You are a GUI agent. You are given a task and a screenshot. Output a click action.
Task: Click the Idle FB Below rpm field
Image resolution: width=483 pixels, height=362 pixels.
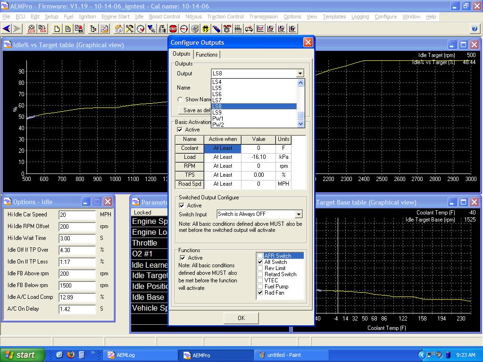[77, 285]
